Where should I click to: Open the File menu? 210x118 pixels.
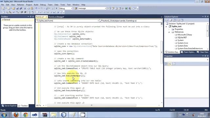2,5
